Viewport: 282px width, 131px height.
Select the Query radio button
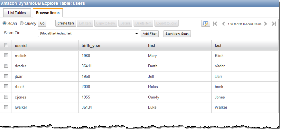22,23
